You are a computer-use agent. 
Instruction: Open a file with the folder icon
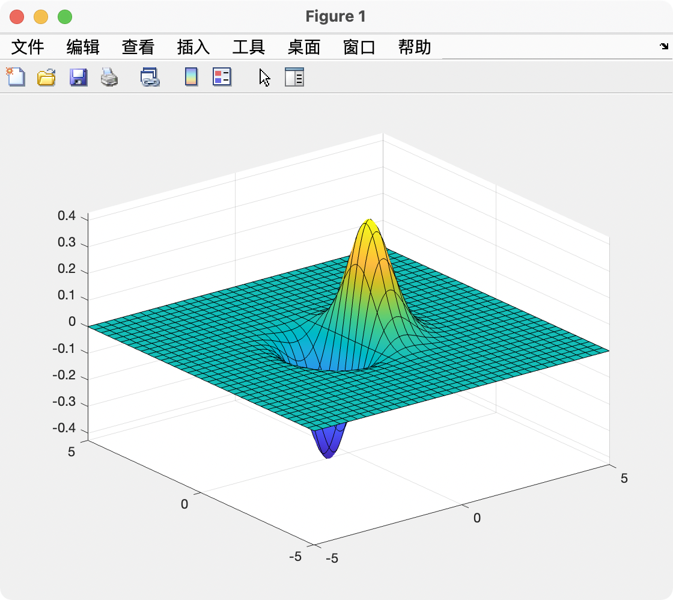[46, 78]
